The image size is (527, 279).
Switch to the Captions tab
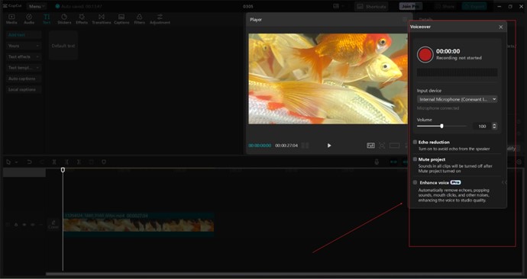(x=121, y=19)
